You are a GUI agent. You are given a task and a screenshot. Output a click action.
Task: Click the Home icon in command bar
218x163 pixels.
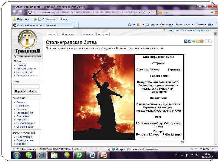pos(130,25)
